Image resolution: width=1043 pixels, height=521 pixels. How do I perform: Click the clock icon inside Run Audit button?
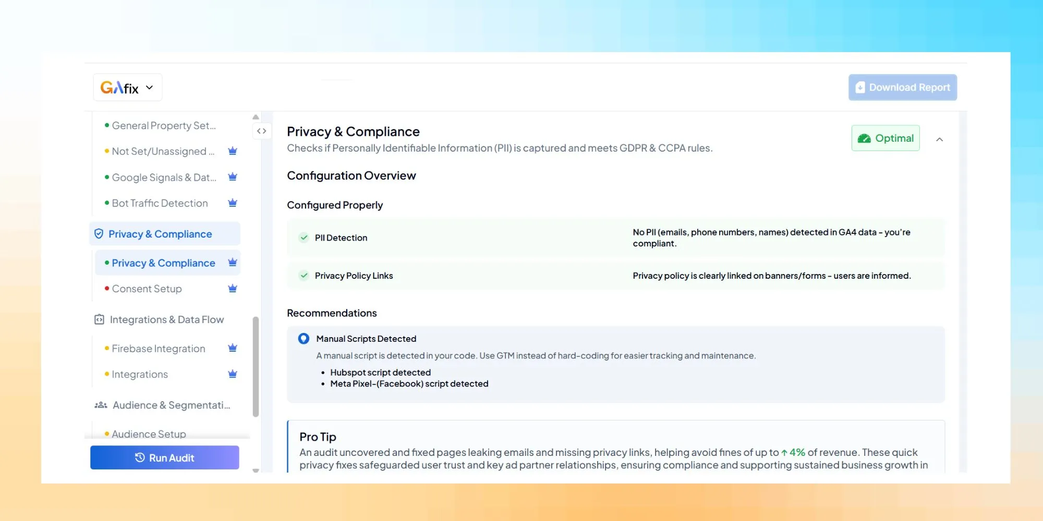click(x=139, y=457)
